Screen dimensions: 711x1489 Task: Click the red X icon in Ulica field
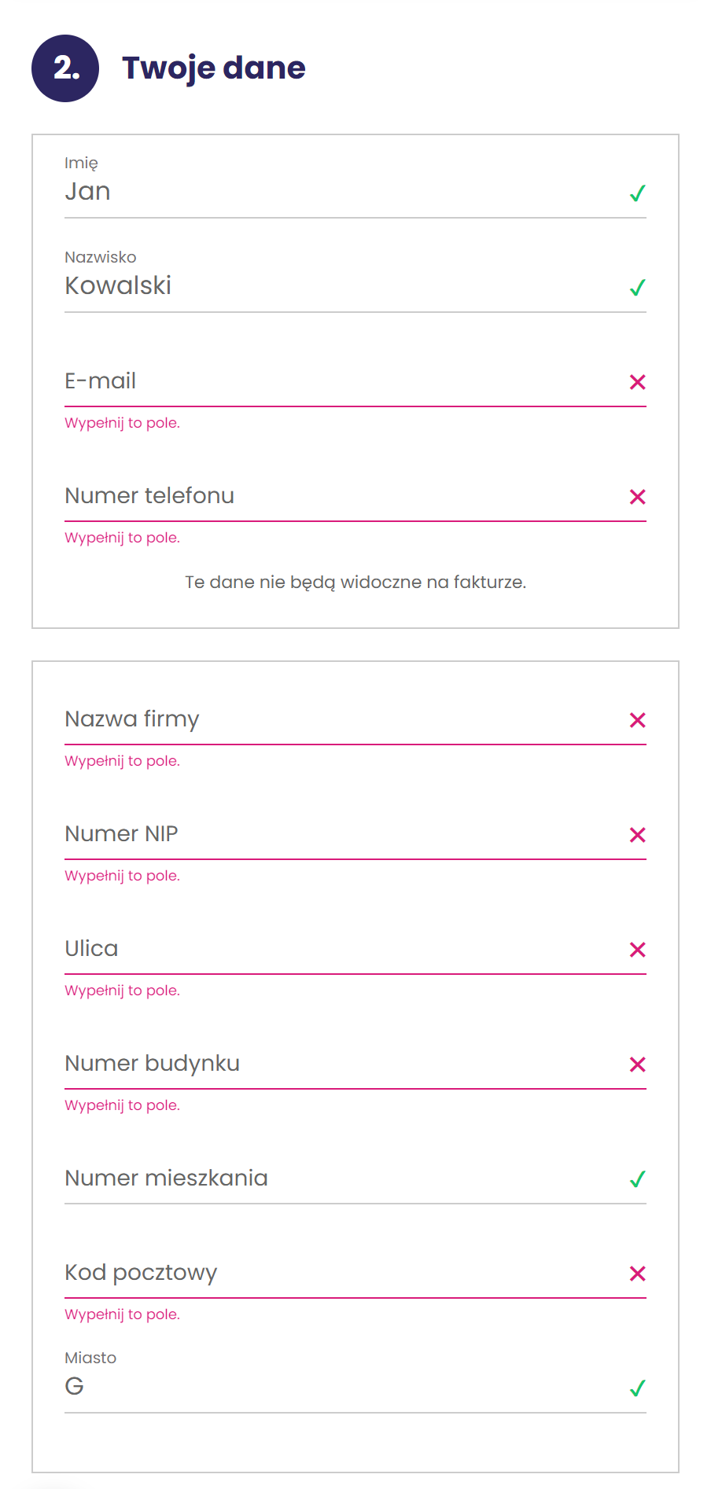[x=638, y=950]
